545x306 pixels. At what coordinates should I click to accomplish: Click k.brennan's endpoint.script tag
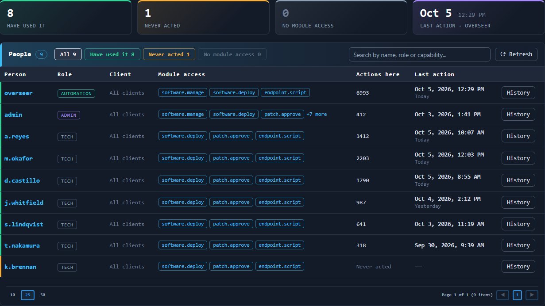(x=280, y=267)
